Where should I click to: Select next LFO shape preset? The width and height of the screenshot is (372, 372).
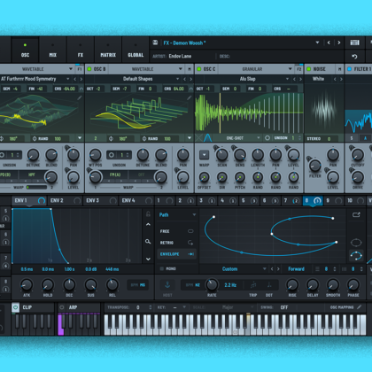(278, 268)
